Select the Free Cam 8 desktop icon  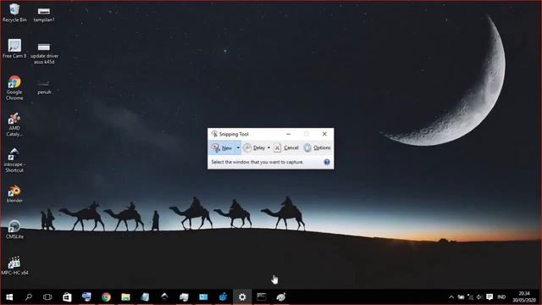[14, 49]
